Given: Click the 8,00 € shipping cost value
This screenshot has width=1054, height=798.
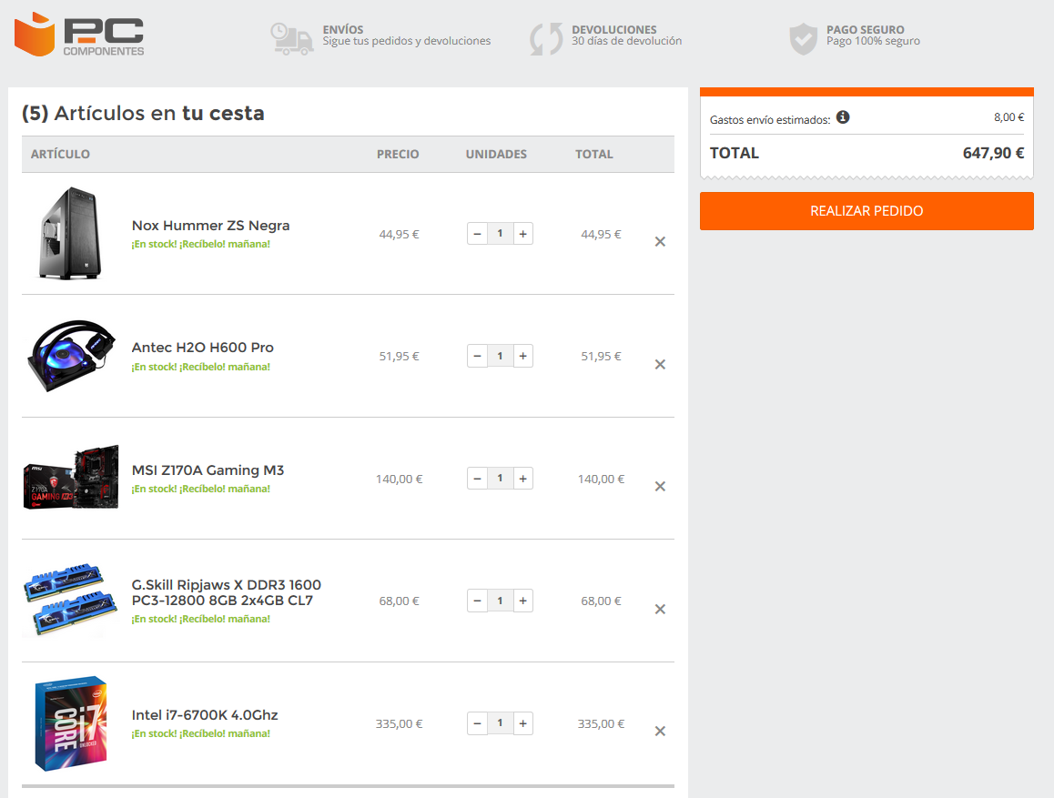Looking at the screenshot, I should point(1009,117).
